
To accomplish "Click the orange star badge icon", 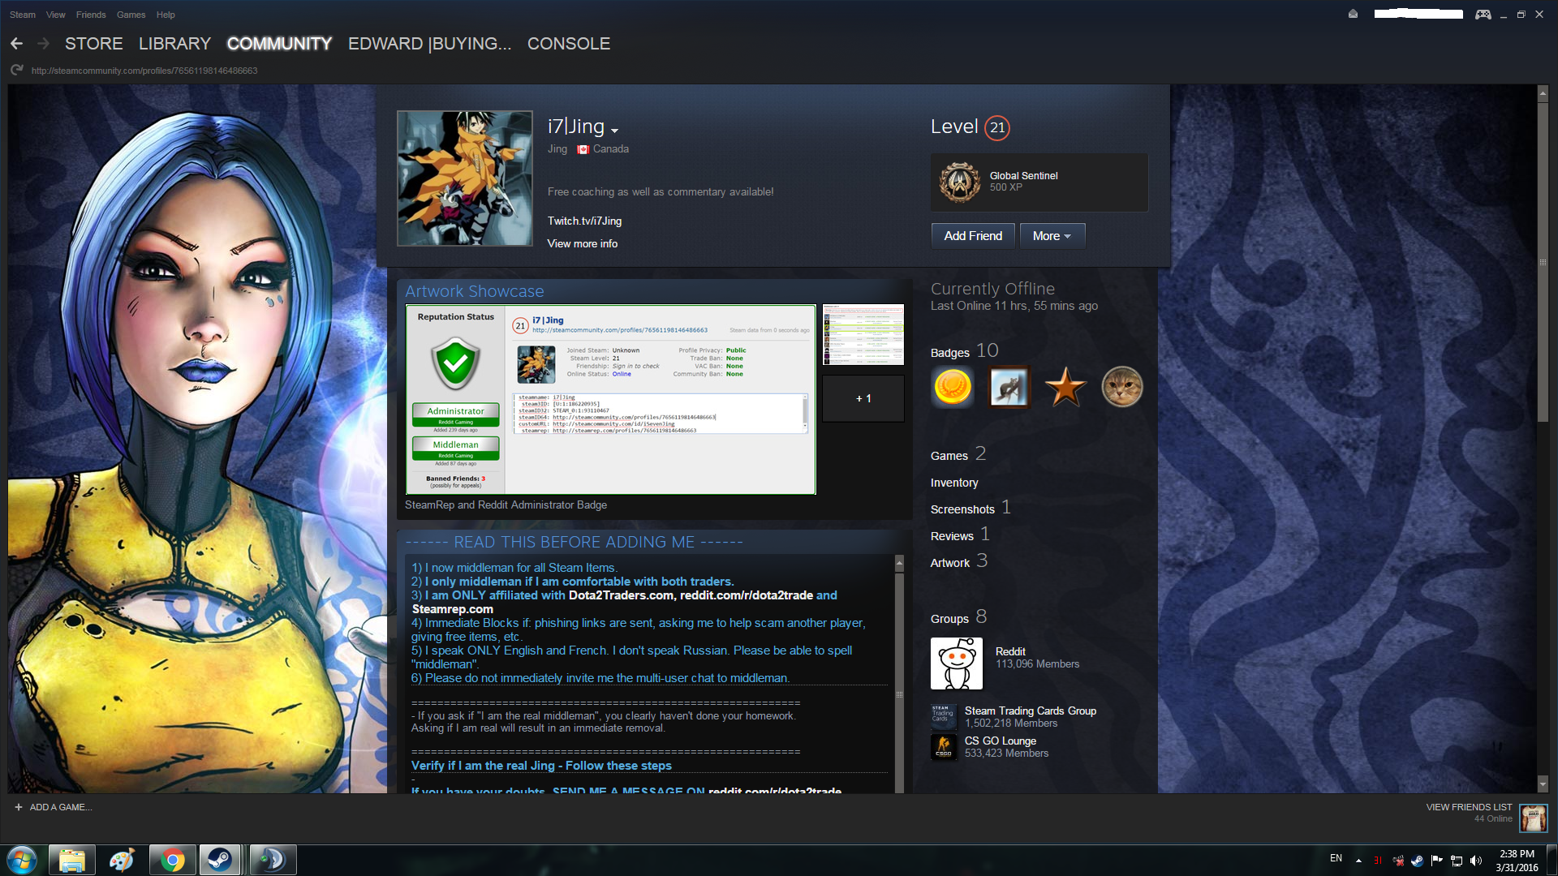I will (x=1065, y=387).
